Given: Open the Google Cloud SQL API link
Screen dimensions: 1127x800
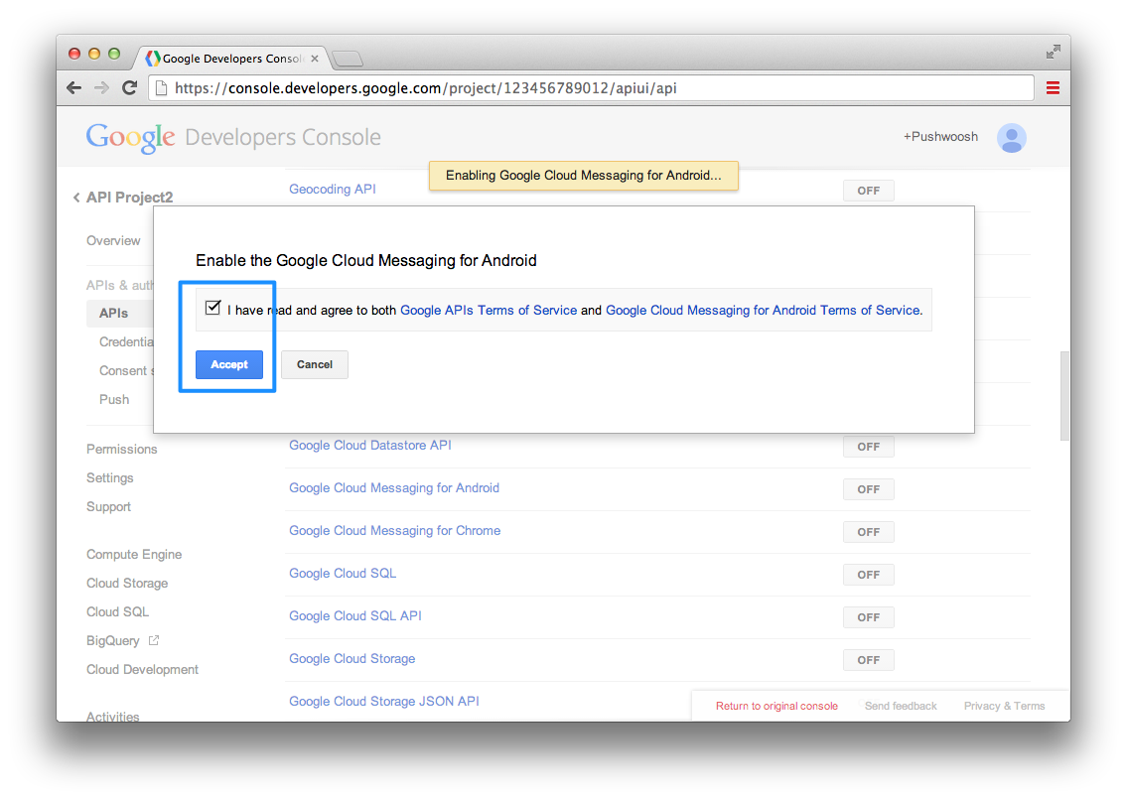Looking at the screenshot, I should coord(355,616).
